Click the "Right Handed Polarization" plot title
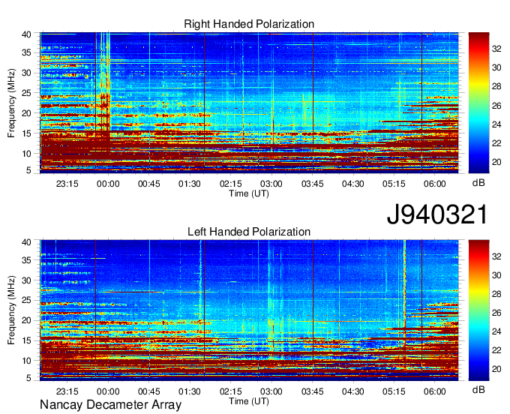510x414 pixels. pos(249,24)
